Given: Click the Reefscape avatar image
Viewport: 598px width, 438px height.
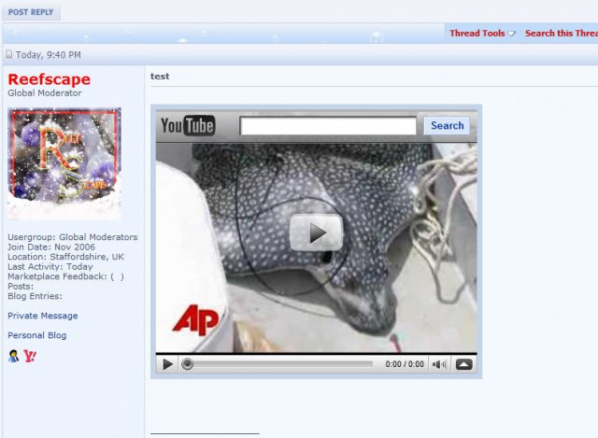Looking at the screenshot, I should [64, 164].
